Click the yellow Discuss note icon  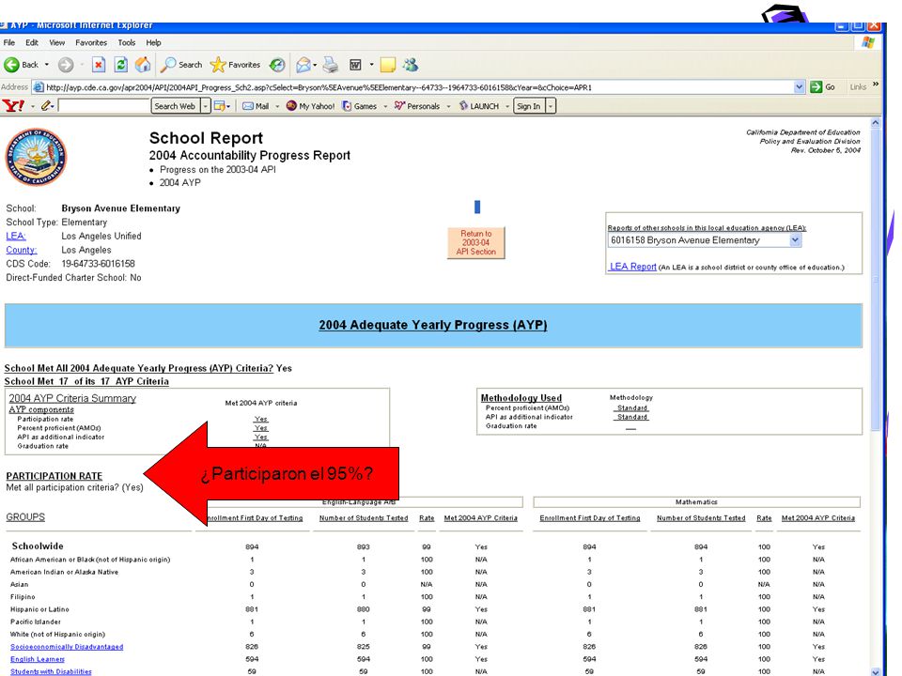pos(388,65)
